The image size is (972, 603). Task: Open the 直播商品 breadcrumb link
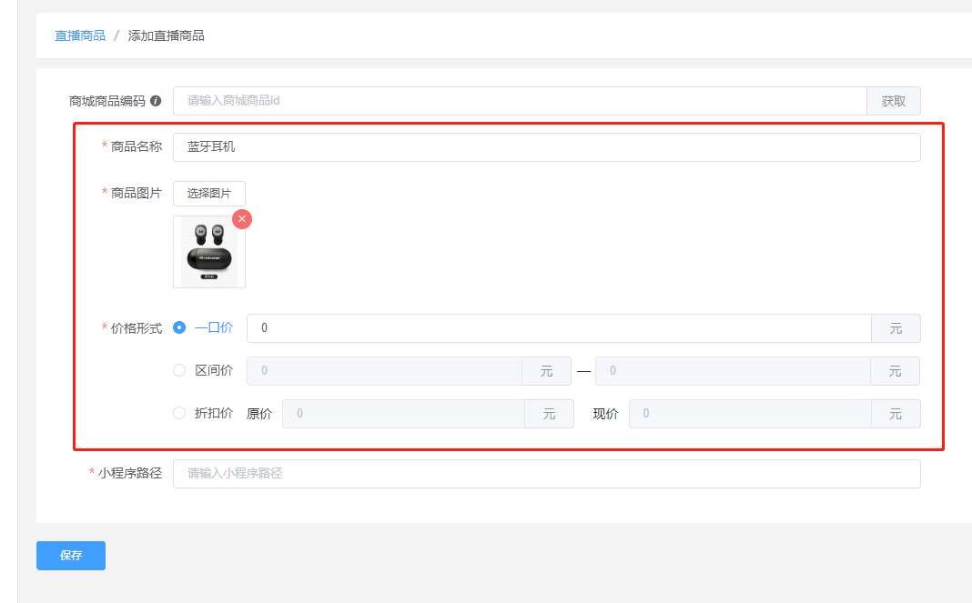point(80,35)
